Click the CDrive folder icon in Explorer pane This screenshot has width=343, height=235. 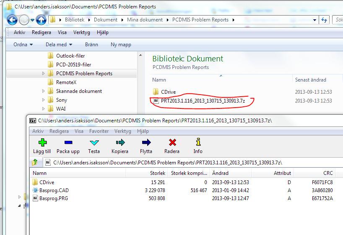tap(156, 92)
